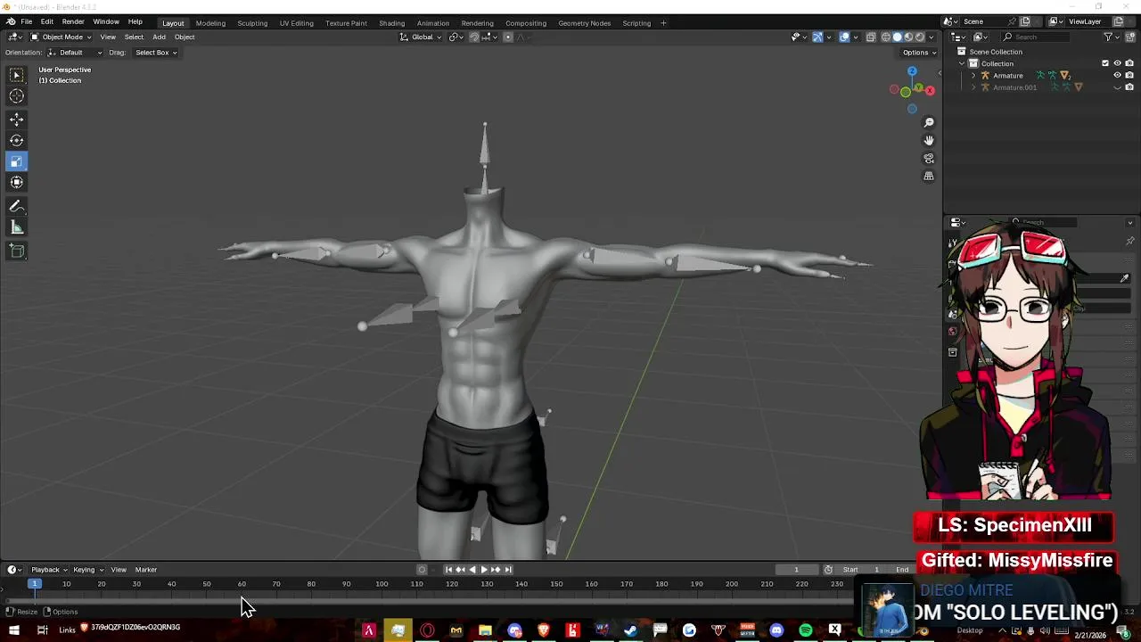This screenshot has height=642, width=1141.
Task: Pick the Rotate tool
Action: click(x=17, y=140)
